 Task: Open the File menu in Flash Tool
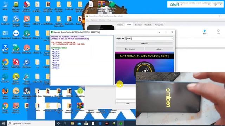pyautogui.click(x=88, y=20)
